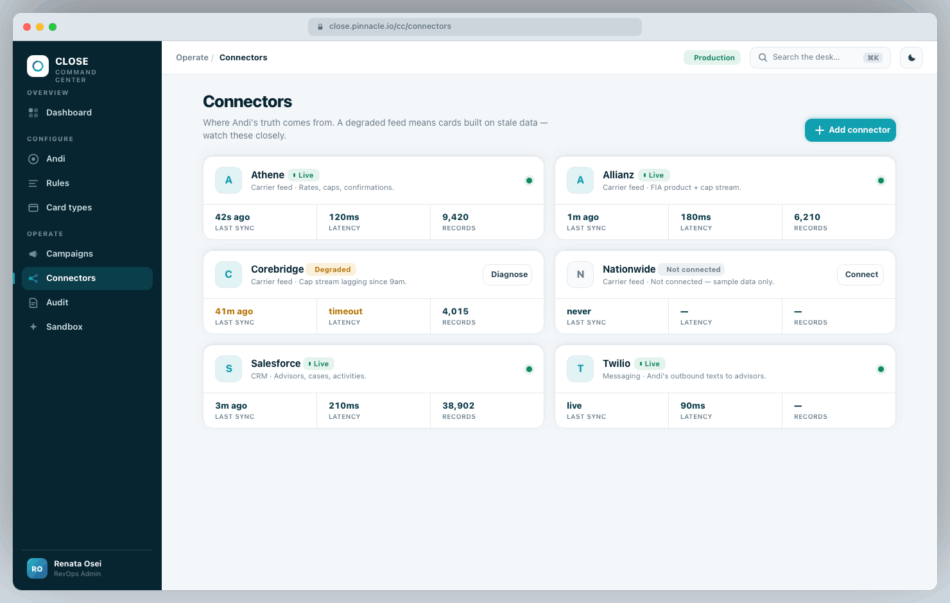Open Dashboard grid icon in sidebar
Screen dimensions: 950x603
33,113
